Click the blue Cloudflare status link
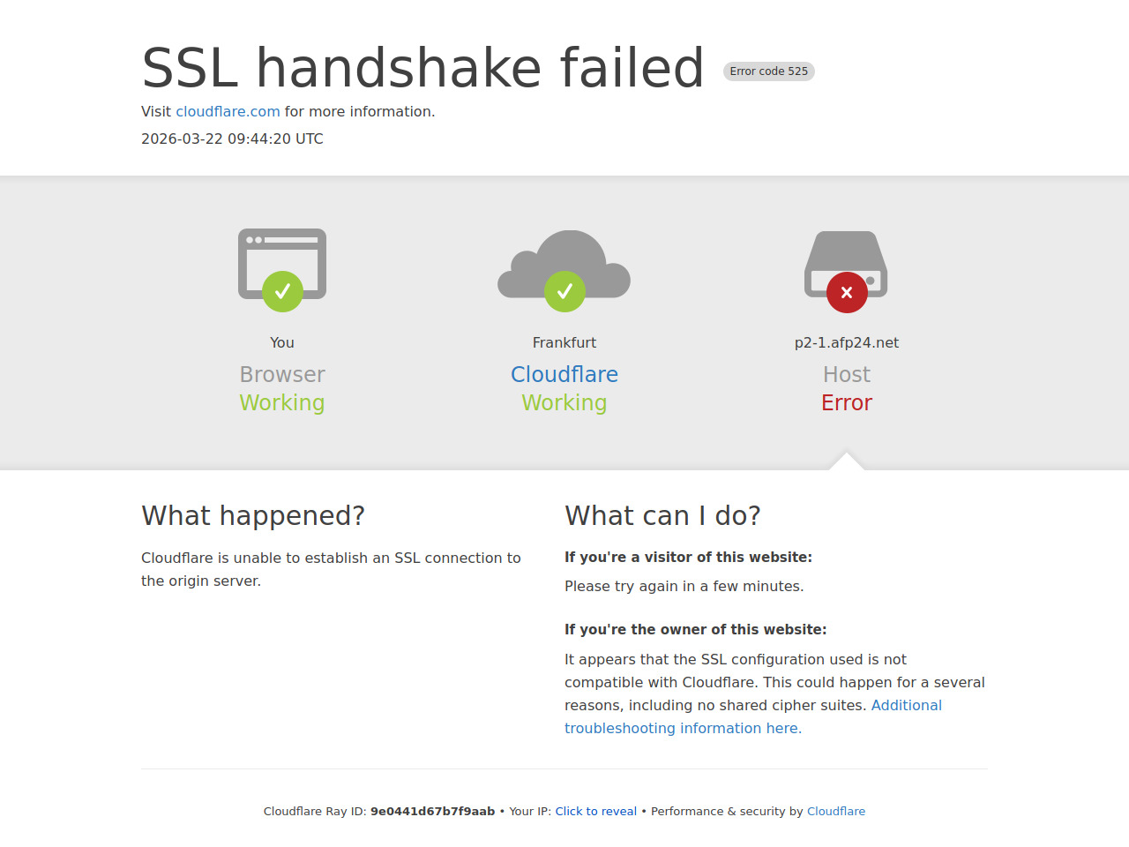 pyautogui.click(x=564, y=375)
